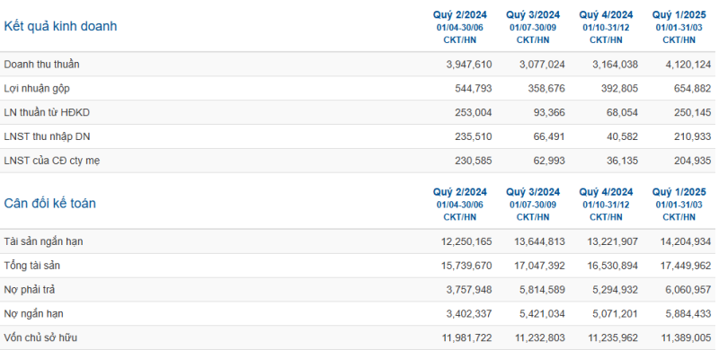
Task: Open the Kết quả kinh doanh section heading
Action: (60, 27)
